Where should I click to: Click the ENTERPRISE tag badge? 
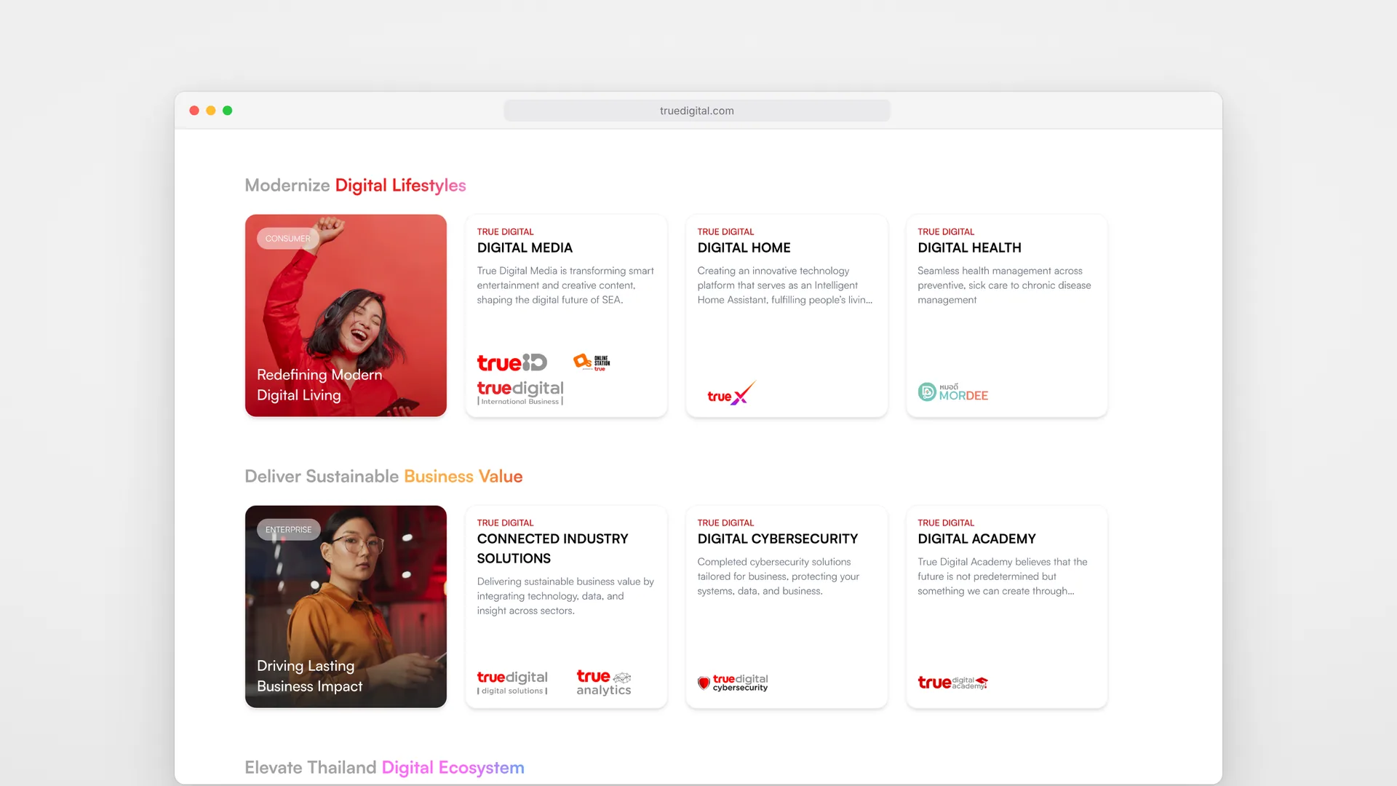pyautogui.click(x=288, y=530)
